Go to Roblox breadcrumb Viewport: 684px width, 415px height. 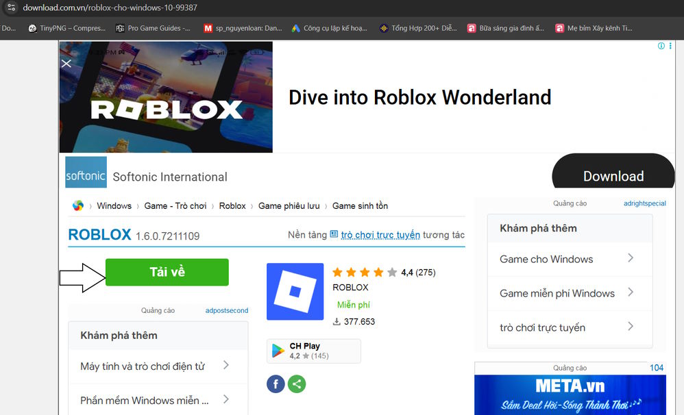tap(232, 205)
